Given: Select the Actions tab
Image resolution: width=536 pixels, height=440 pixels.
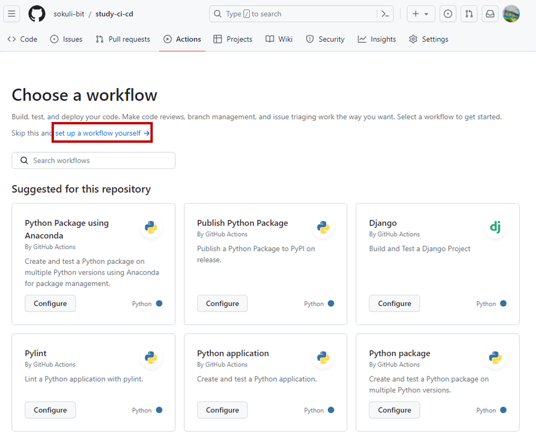Looking at the screenshot, I should point(182,39).
